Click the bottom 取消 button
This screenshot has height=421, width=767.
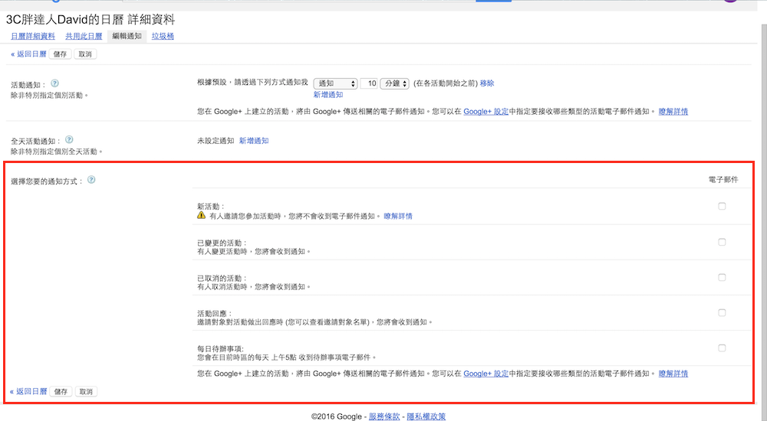tap(85, 391)
